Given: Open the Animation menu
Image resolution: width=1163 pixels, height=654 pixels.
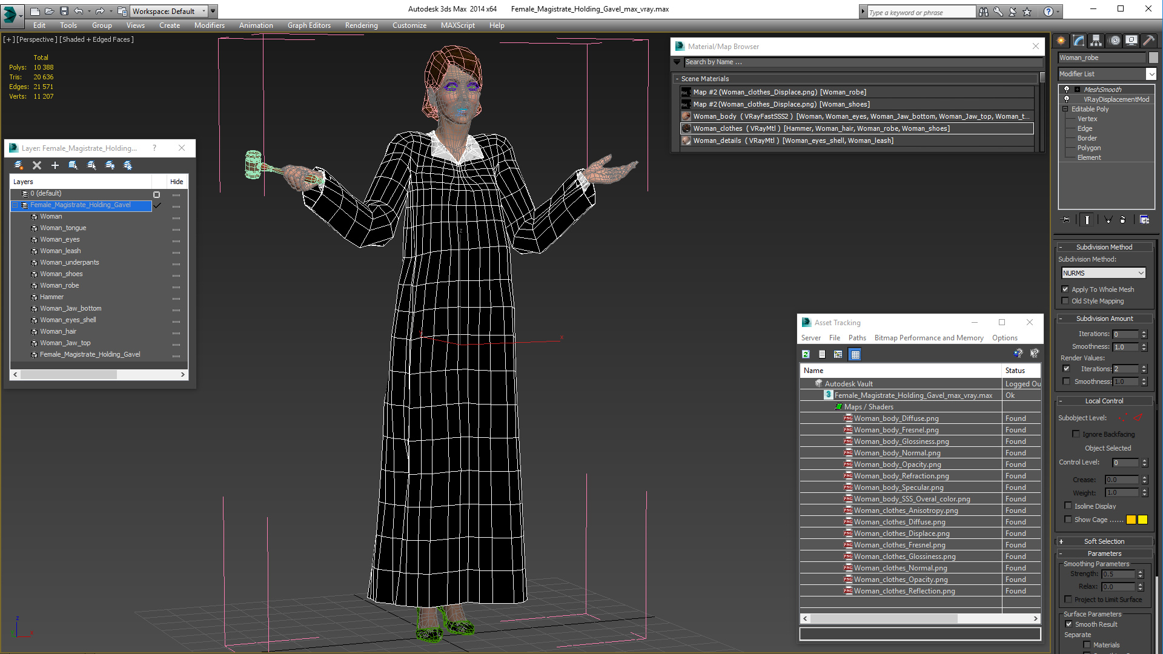Looking at the screenshot, I should coord(256,25).
